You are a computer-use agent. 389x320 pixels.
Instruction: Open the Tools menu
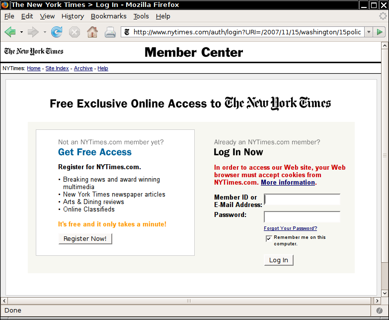tap(141, 16)
